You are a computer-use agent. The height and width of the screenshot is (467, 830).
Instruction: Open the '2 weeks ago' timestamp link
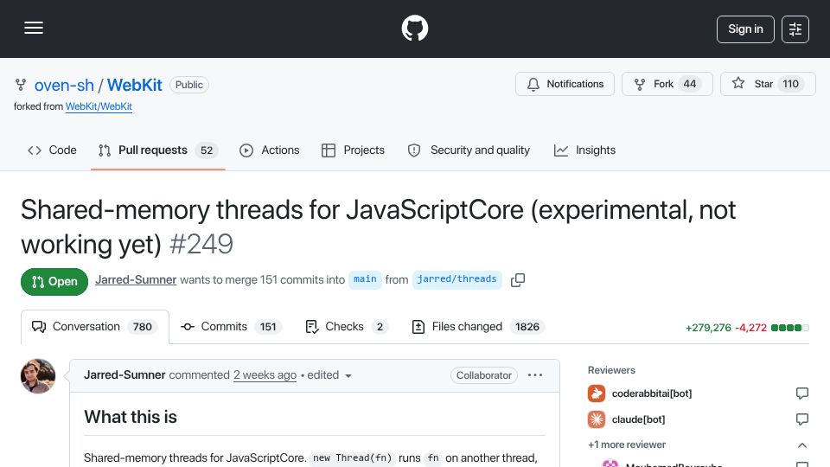[265, 374]
